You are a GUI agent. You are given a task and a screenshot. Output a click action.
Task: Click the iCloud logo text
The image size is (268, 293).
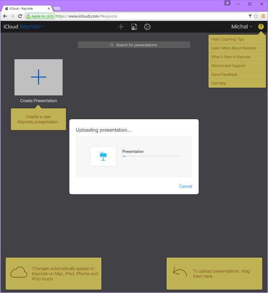pyautogui.click(x=11, y=27)
